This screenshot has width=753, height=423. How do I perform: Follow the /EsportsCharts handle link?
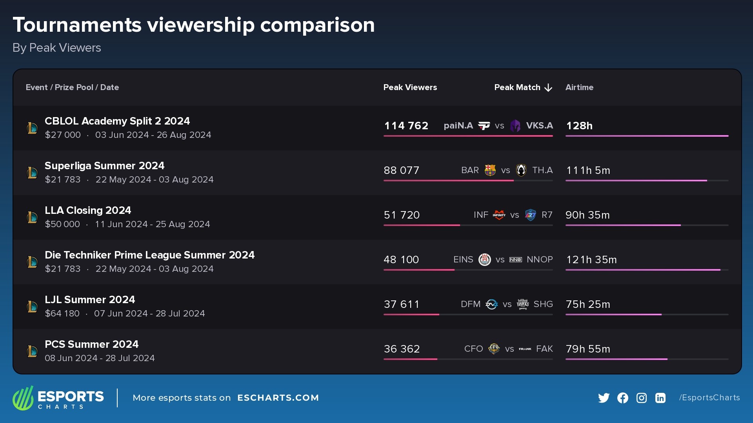pos(709,398)
